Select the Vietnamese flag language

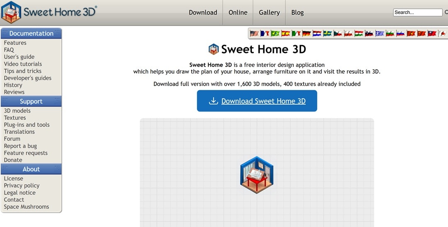coord(411,34)
